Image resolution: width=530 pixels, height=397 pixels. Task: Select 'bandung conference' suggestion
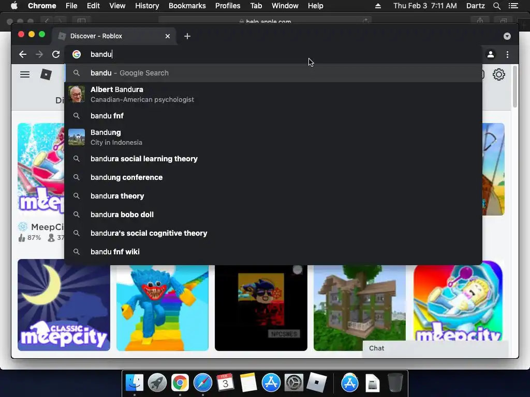[273, 177]
